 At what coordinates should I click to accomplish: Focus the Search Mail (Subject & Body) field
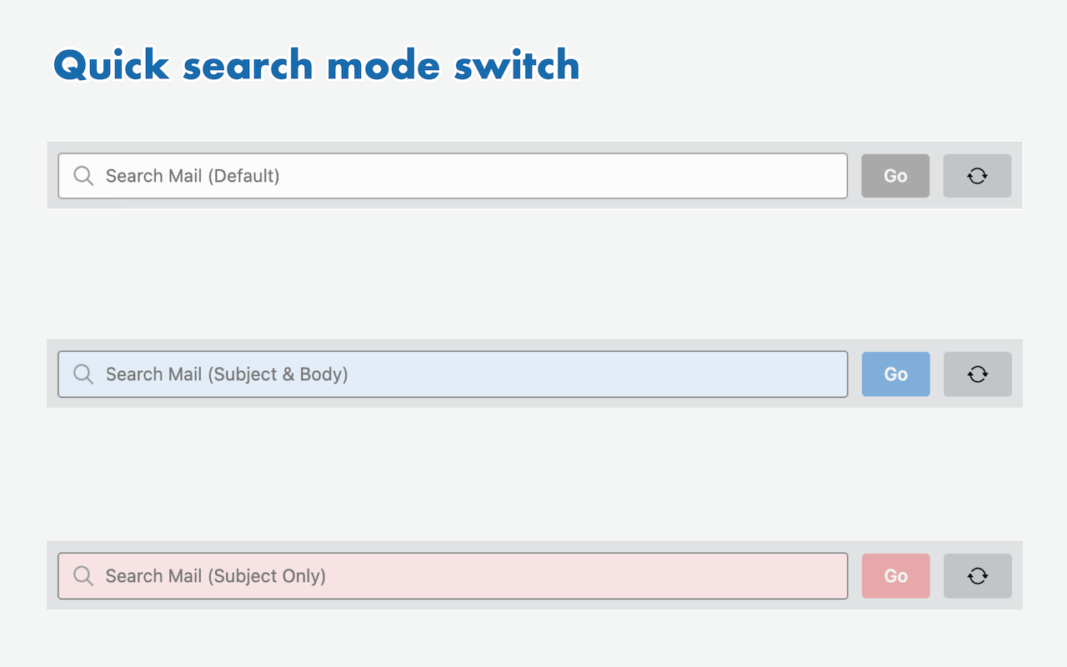pyautogui.click(x=467, y=374)
